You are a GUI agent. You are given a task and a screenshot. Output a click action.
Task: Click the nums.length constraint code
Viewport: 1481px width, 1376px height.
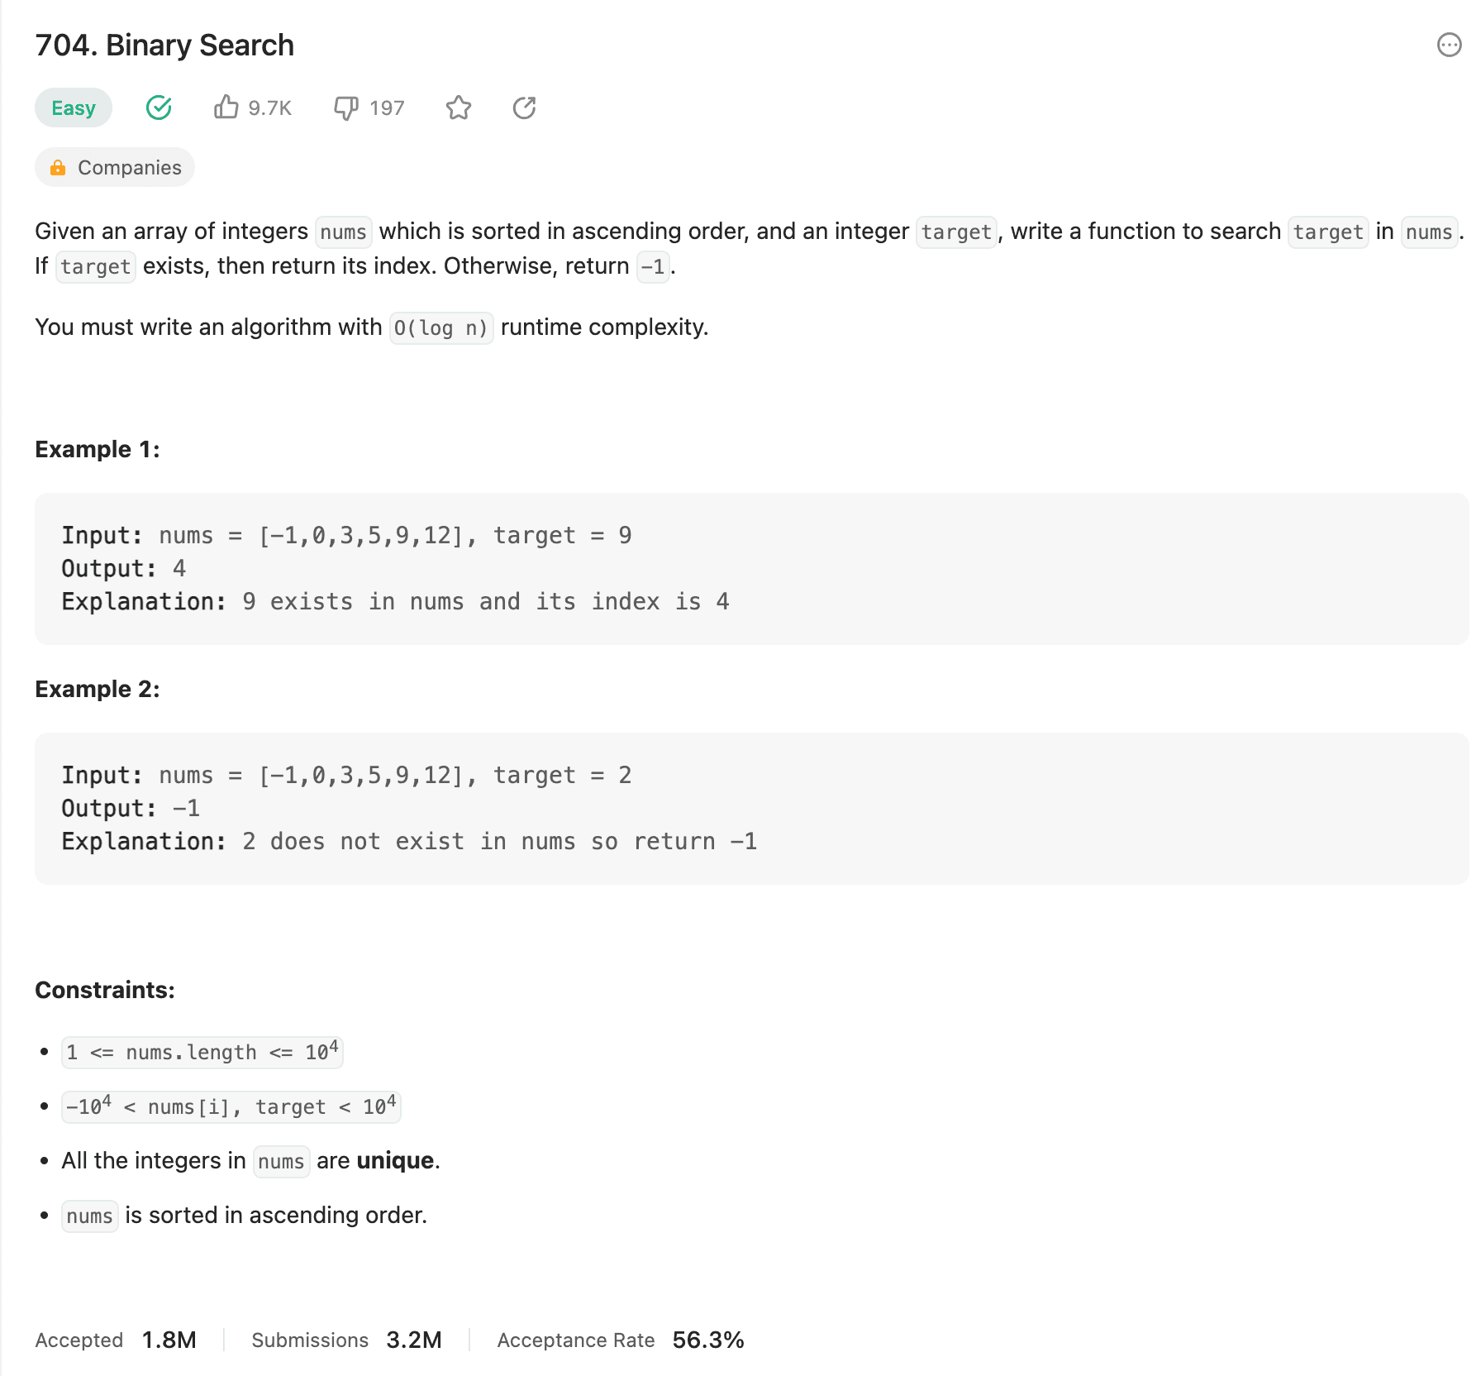pyautogui.click(x=202, y=1053)
